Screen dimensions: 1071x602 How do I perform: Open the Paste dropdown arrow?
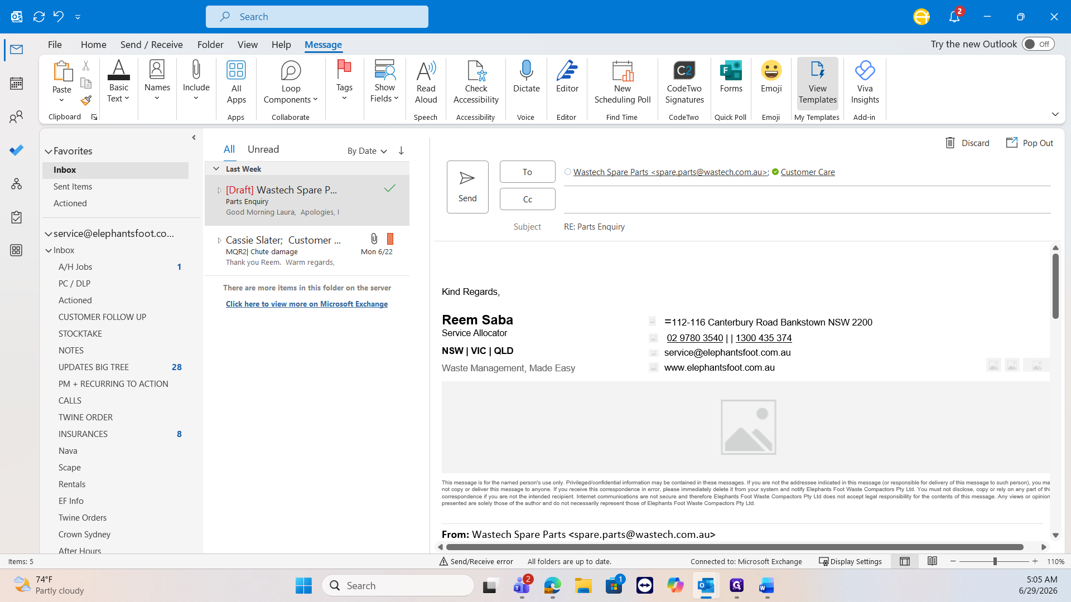(61, 100)
